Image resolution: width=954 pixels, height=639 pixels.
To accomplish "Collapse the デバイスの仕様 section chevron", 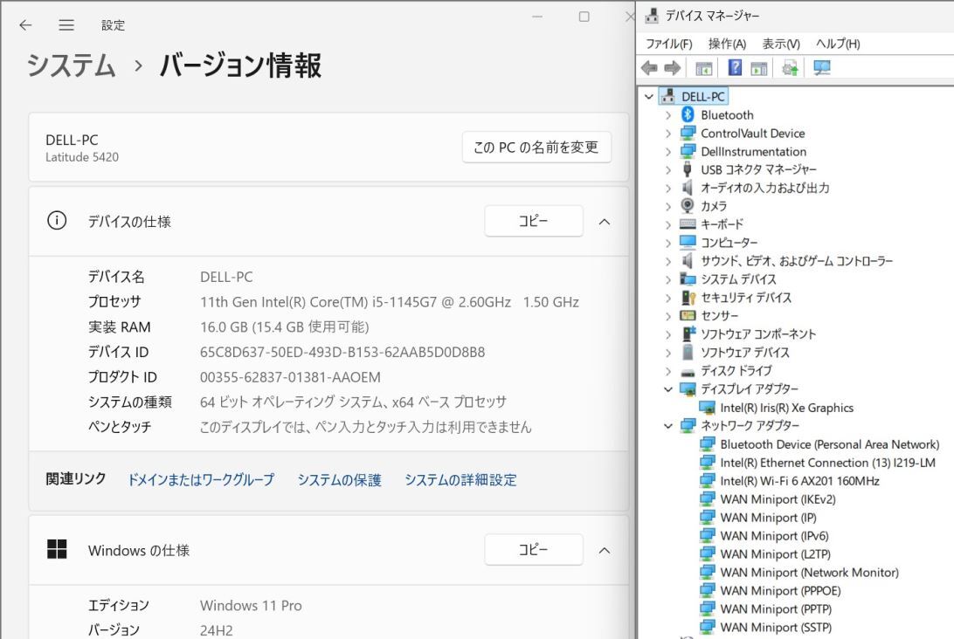I will click(x=605, y=222).
